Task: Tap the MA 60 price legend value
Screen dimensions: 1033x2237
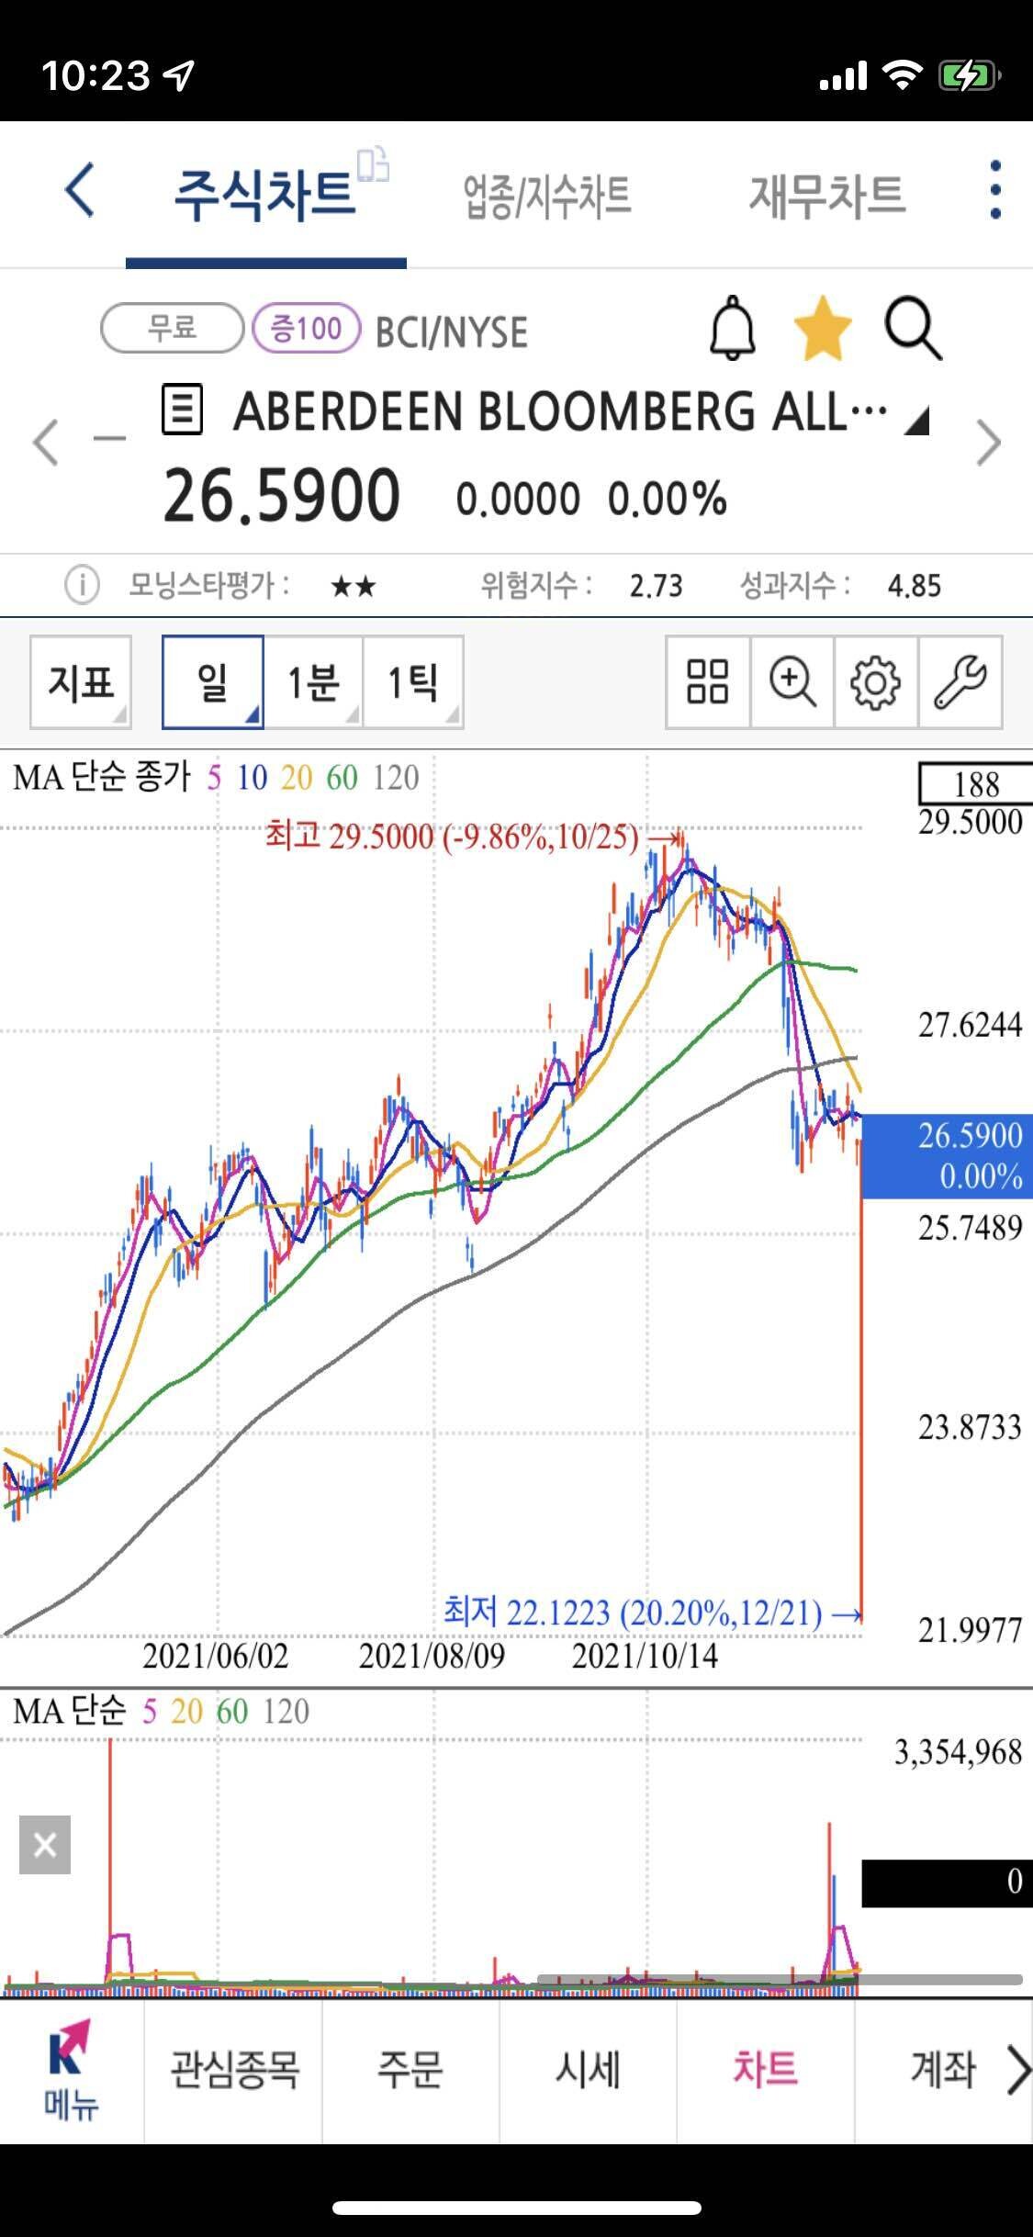Action: [342, 779]
